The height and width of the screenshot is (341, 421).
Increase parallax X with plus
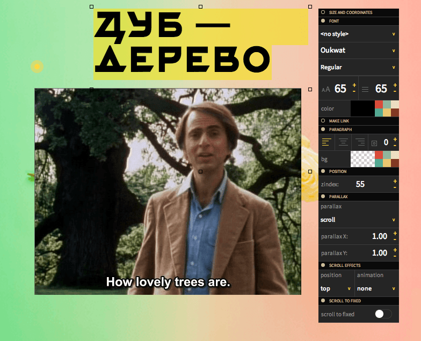tap(395, 233)
